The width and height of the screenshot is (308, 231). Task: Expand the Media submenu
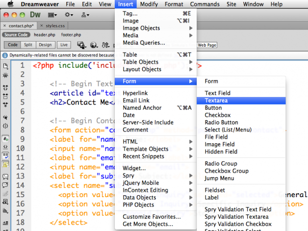155,35
